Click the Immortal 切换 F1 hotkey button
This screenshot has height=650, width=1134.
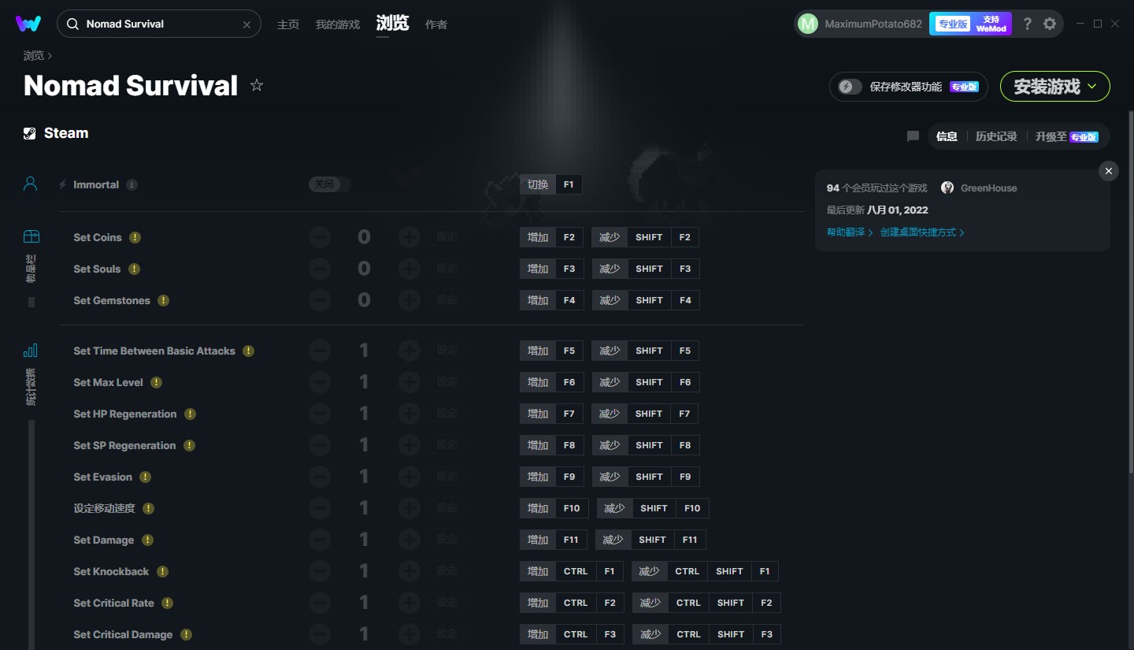click(x=551, y=184)
